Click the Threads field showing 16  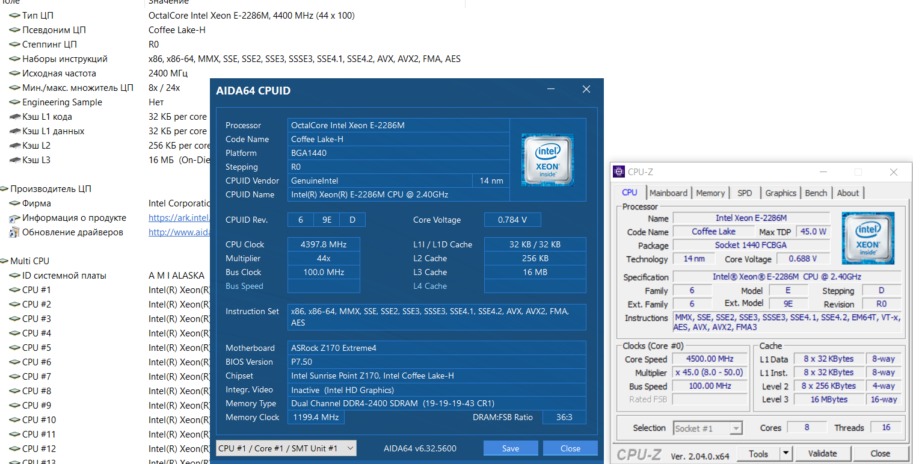pos(886,428)
